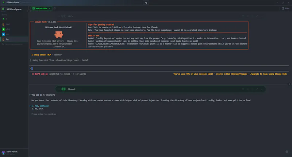Click the '/model' command text
This screenshot has height=157, width=292.
pyautogui.click(x=85, y=60)
